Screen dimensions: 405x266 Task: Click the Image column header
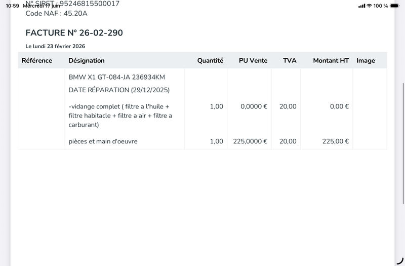366,60
